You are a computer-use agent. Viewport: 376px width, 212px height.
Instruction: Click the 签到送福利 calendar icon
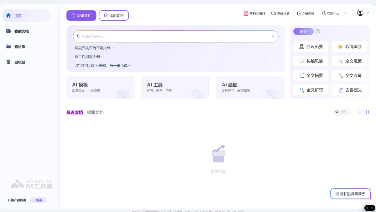click(246, 13)
